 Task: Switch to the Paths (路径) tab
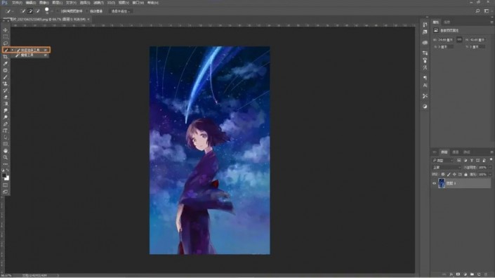[467, 152]
